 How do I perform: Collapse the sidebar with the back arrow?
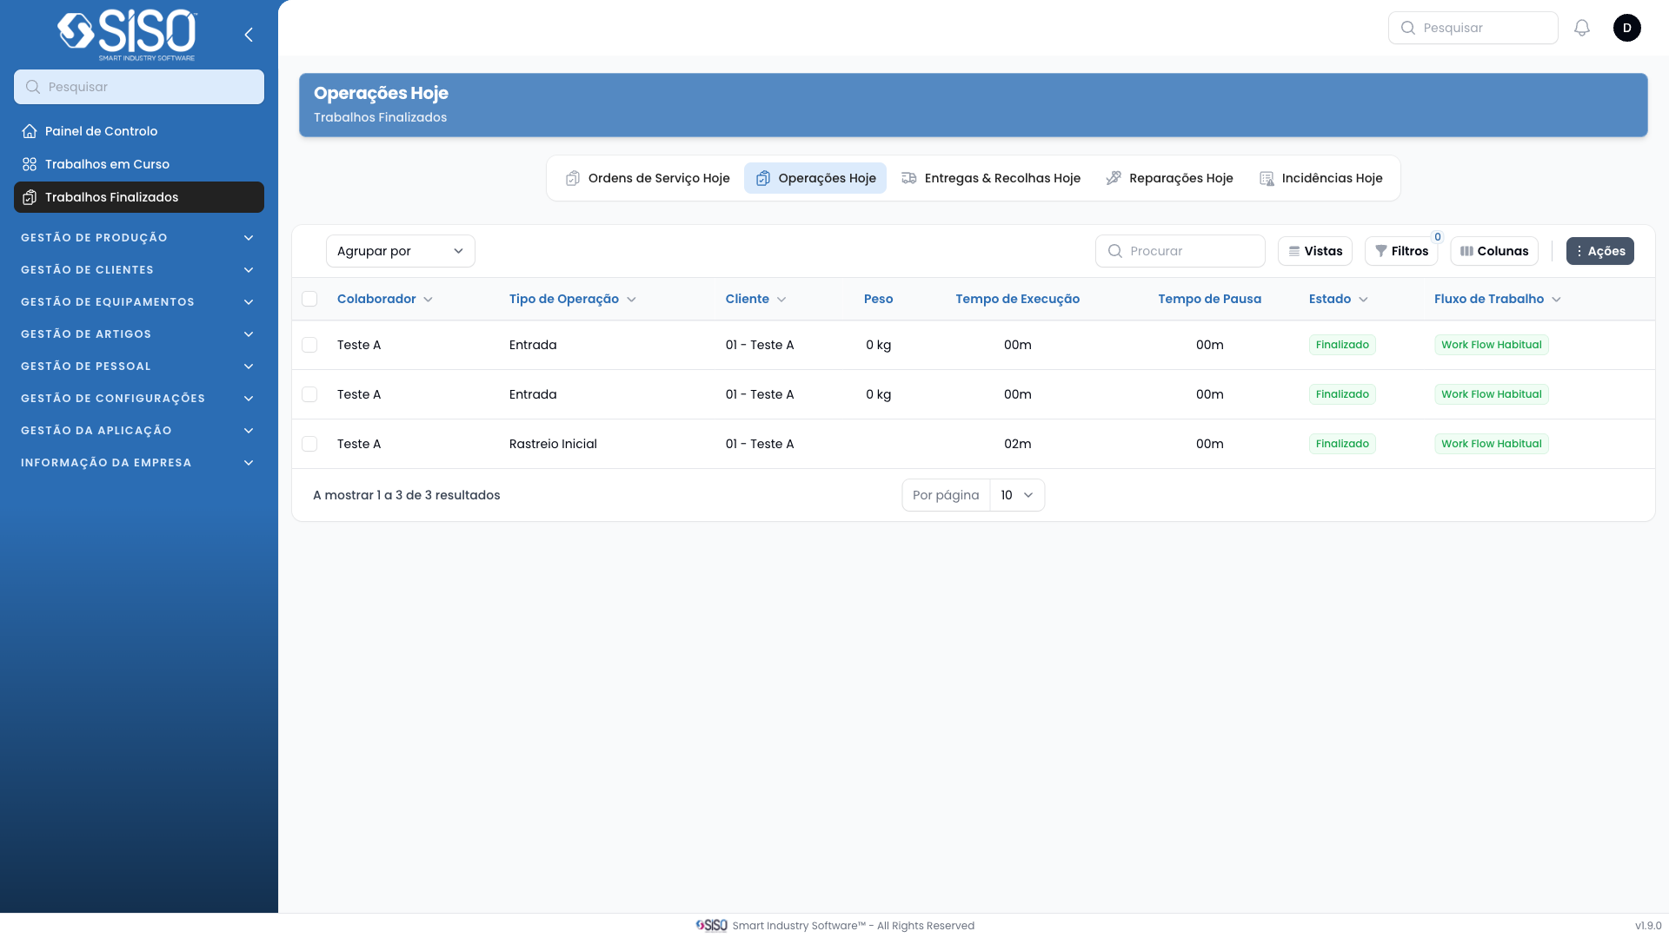click(x=249, y=35)
